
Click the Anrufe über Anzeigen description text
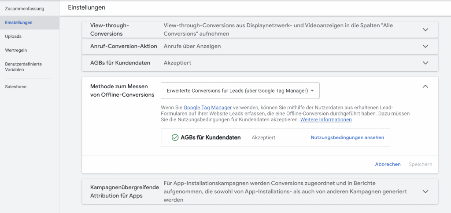192,46
